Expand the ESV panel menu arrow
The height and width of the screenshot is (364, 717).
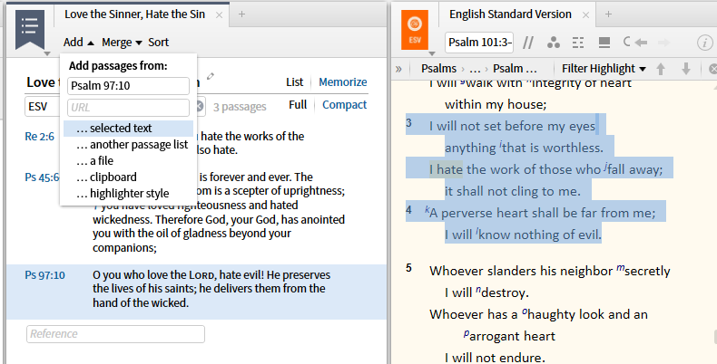432,53
